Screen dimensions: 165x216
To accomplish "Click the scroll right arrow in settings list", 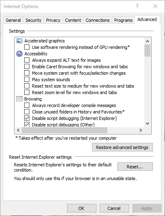I will point(140,130).
